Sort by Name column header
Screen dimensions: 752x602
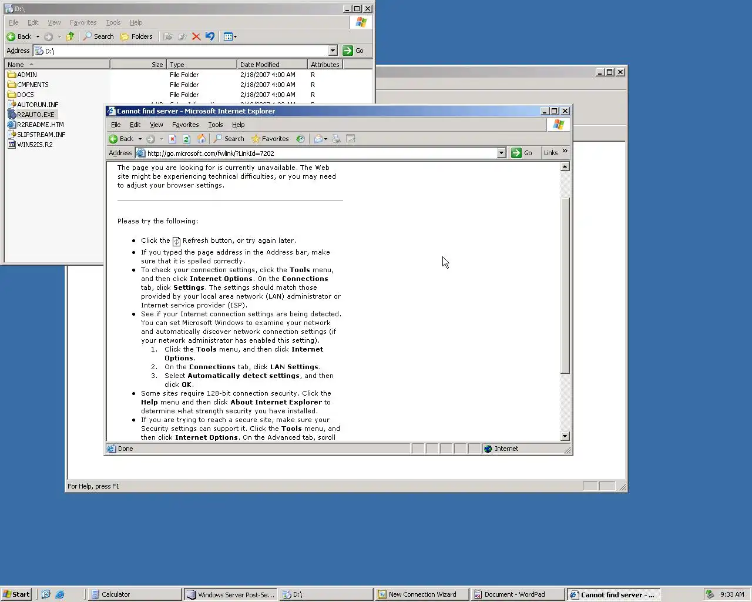[x=57, y=65]
